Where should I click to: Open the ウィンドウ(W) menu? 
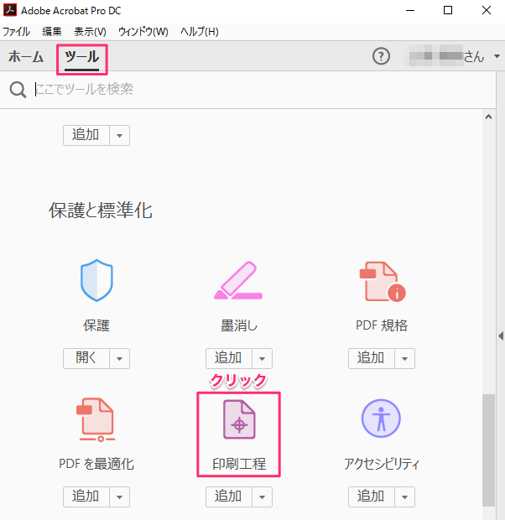pos(143,32)
